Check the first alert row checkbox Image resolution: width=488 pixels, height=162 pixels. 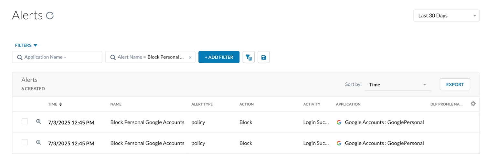(x=25, y=122)
